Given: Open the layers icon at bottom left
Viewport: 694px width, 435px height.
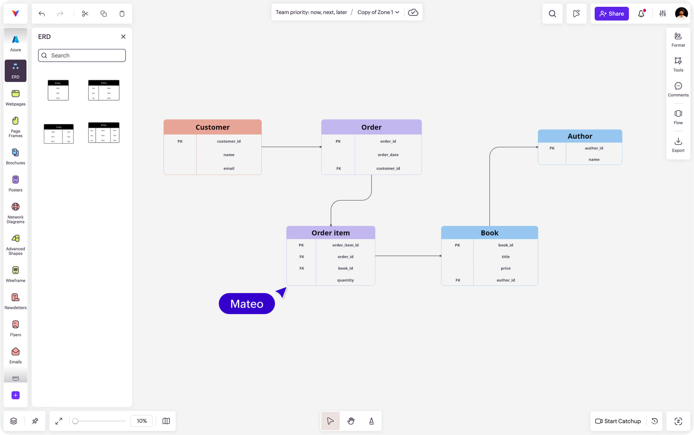Looking at the screenshot, I should pos(14,421).
